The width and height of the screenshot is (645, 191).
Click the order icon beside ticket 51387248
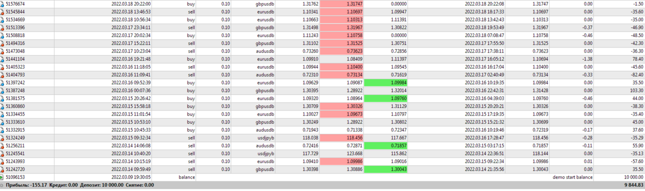pos(2,90)
